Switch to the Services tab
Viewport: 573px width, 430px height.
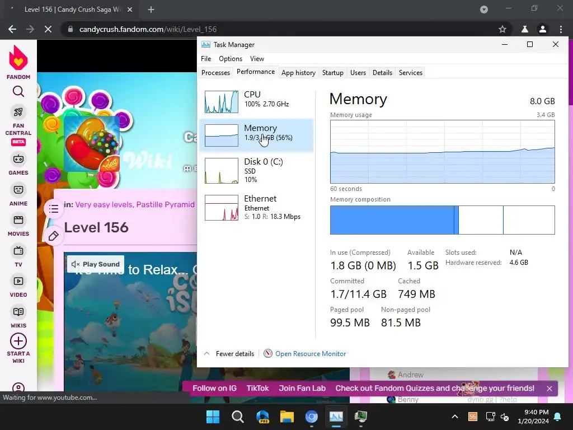click(411, 72)
